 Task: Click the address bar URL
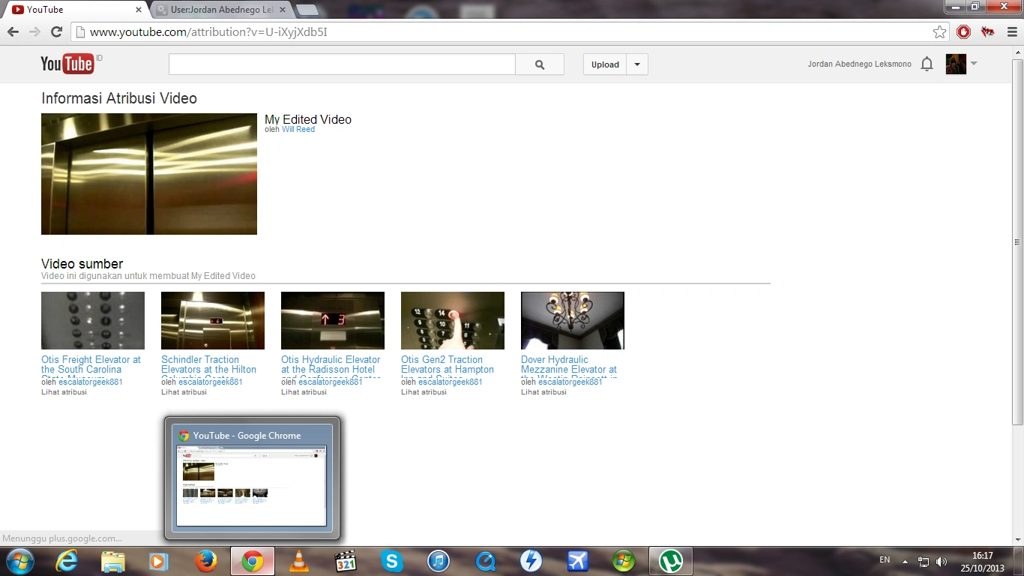point(208,32)
